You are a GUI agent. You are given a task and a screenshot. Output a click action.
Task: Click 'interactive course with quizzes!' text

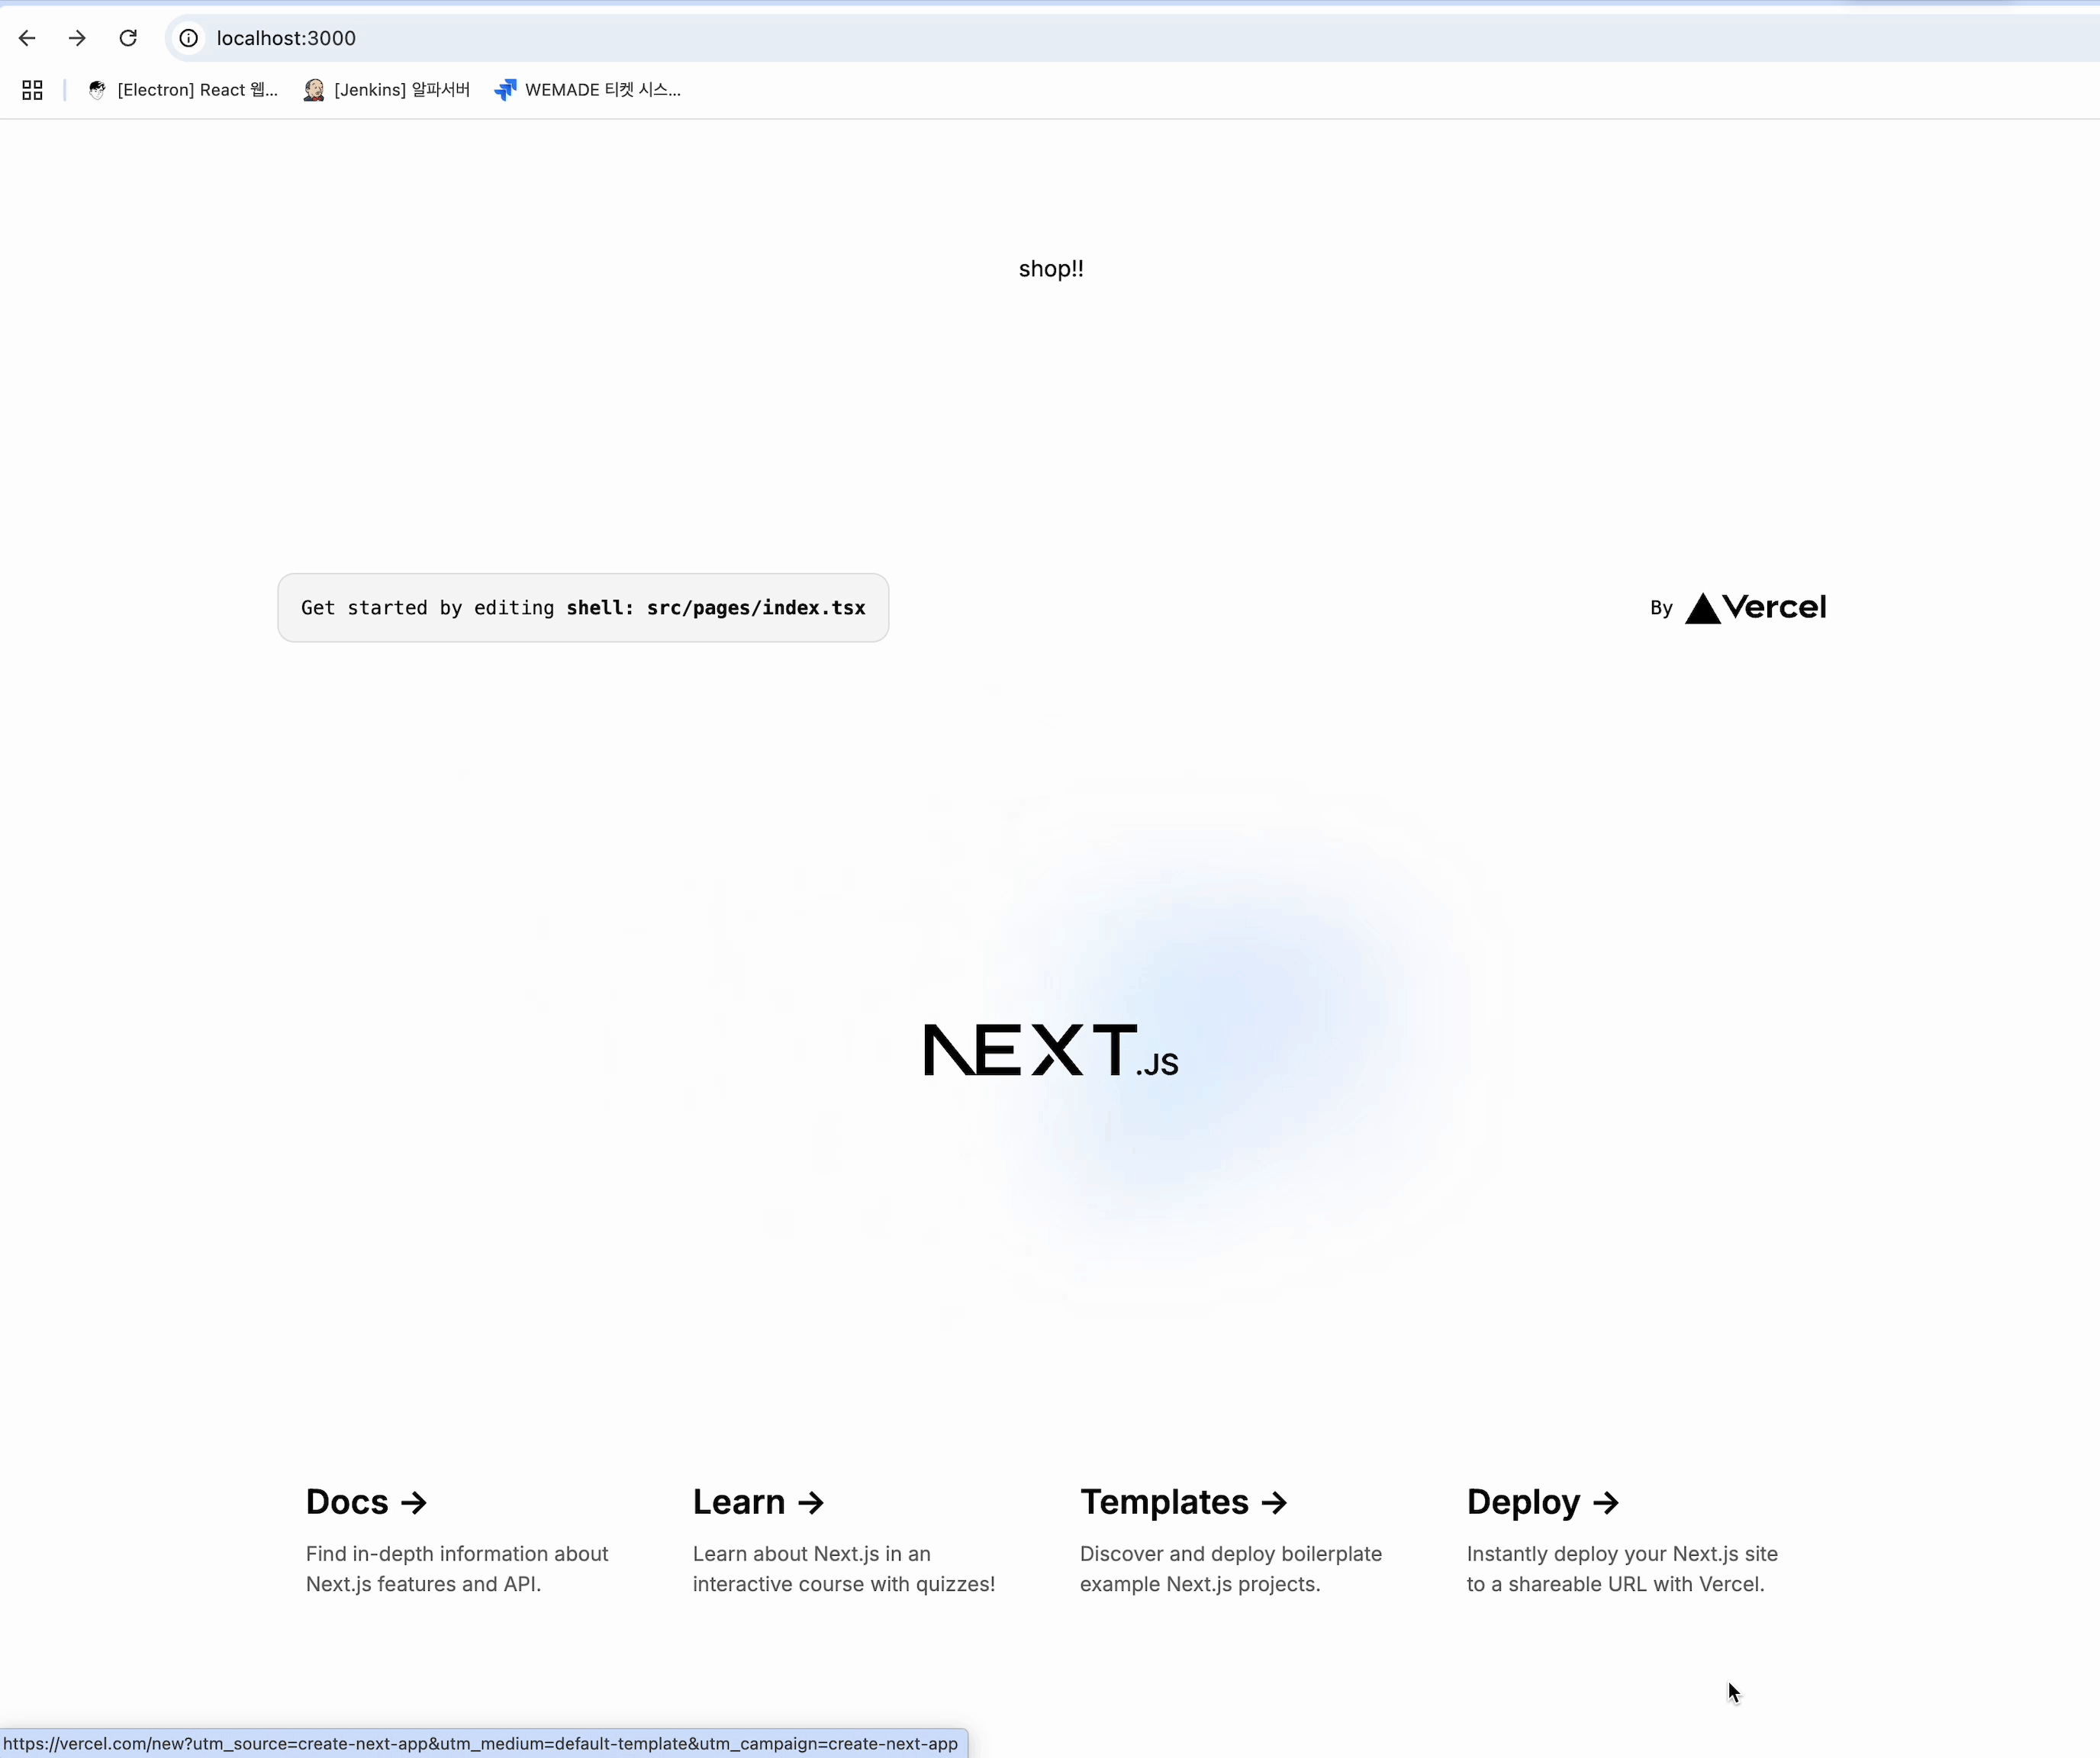844,1584
